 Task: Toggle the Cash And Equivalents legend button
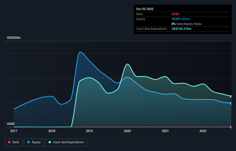point(66,142)
